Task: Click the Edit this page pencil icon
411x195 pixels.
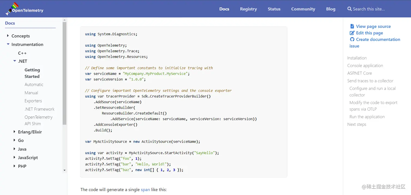Action: click(352, 33)
